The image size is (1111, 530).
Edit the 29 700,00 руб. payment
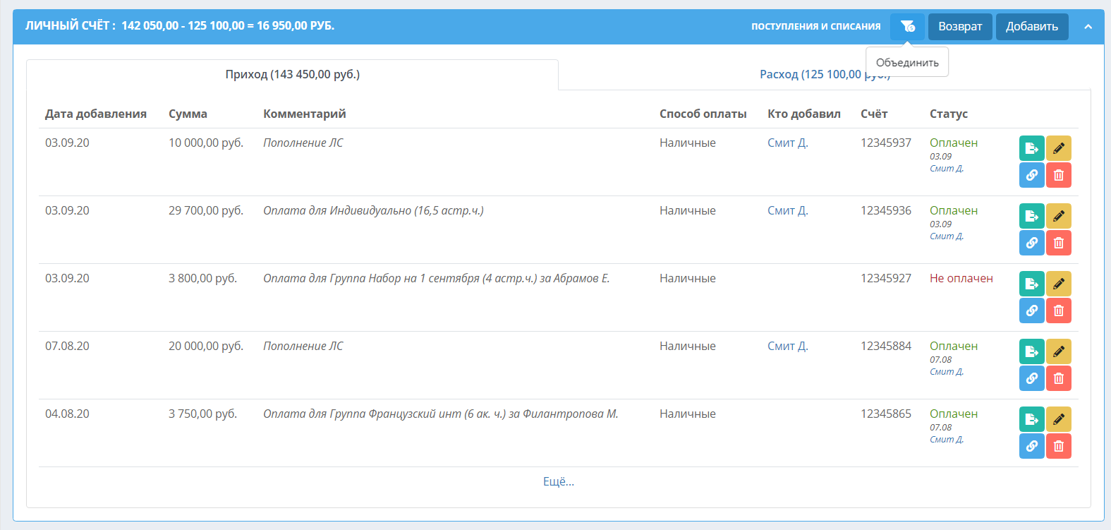coord(1059,216)
